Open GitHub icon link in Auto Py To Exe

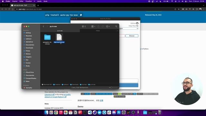(x=137, y=23)
